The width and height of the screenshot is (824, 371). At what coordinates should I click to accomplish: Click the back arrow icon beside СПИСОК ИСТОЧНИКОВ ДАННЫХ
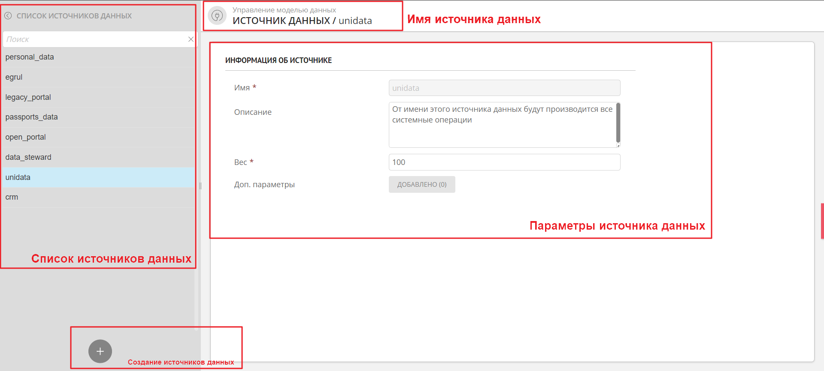point(8,16)
